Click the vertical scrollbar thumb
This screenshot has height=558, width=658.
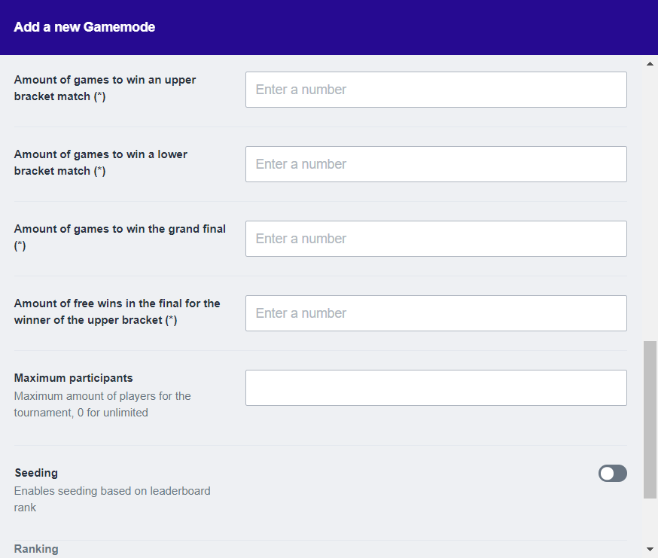tap(650, 419)
